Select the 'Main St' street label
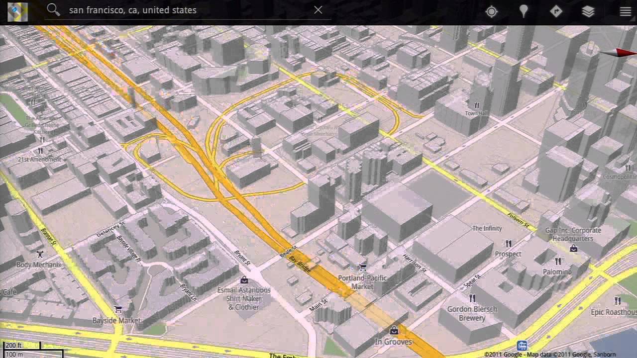637x358 pixels. [x=318, y=304]
